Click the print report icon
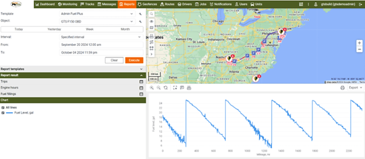This screenshot has height=159, width=365. point(342,88)
